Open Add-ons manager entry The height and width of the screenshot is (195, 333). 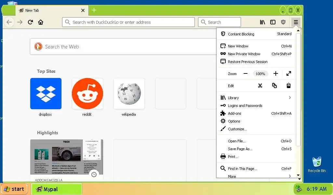tap(256, 113)
